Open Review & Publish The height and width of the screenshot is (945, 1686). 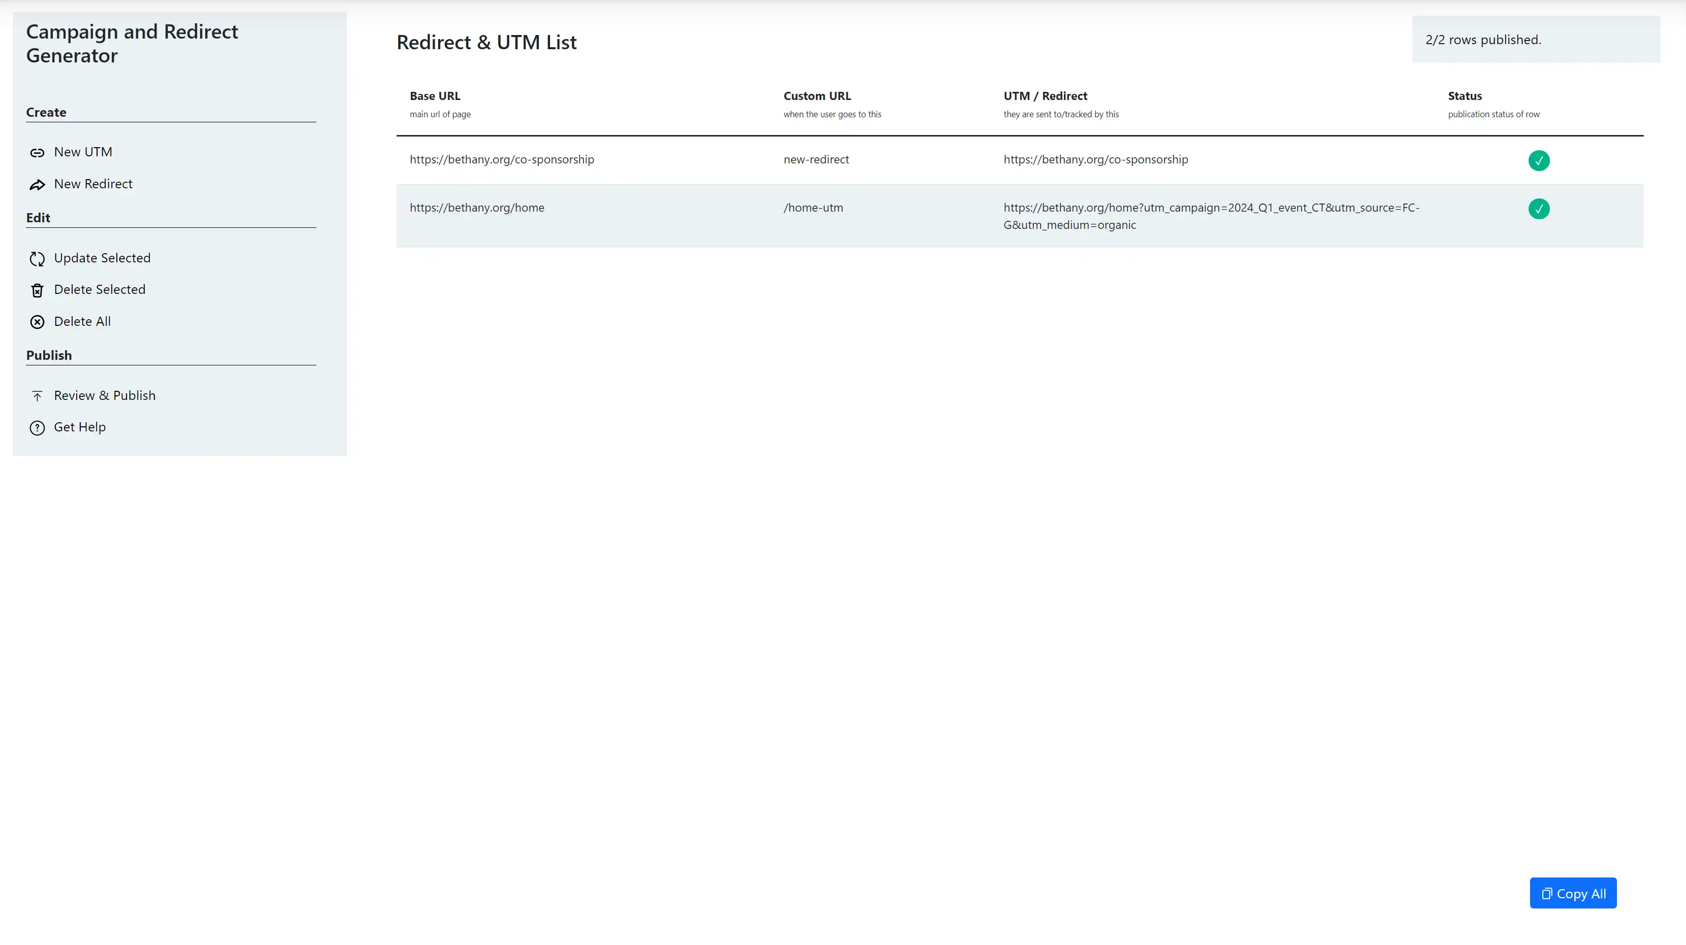click(x=105, y=395)
